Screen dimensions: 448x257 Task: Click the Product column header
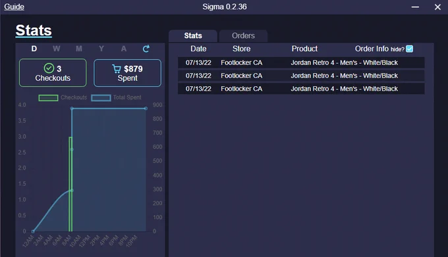(304, 49)
